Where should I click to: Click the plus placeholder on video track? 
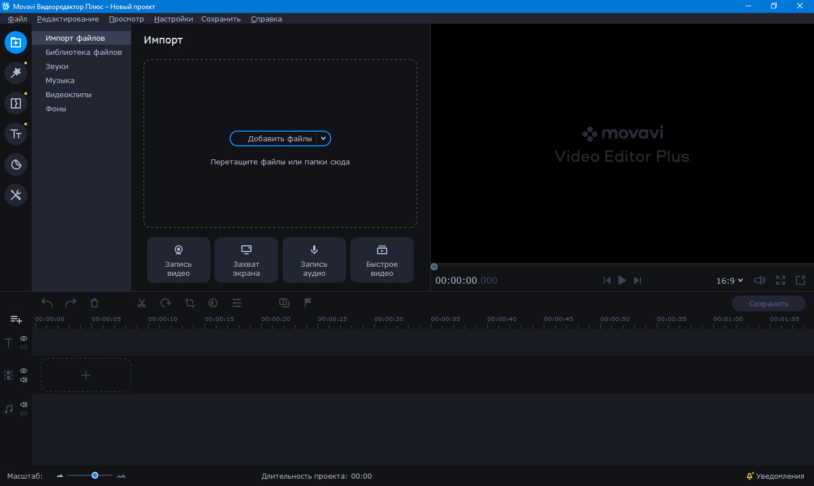[86, 375]
